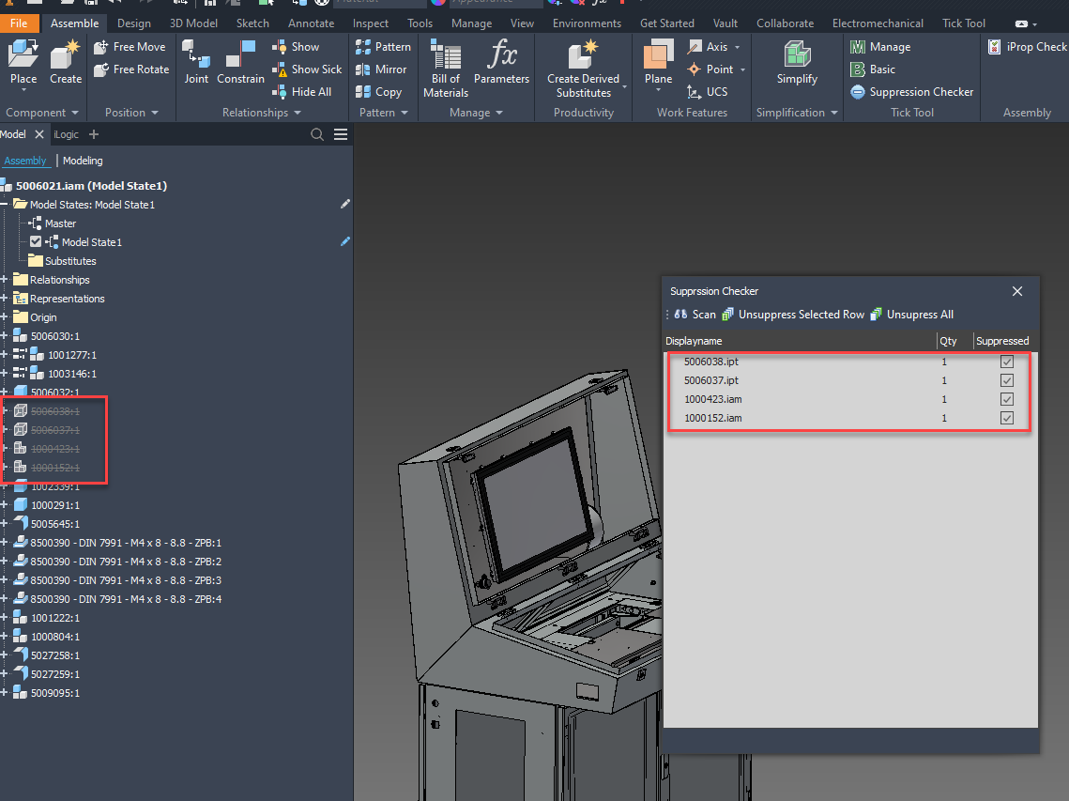1069x801 pixels.
Task: Select the Free Rotate tool
Action: [130, 69]
